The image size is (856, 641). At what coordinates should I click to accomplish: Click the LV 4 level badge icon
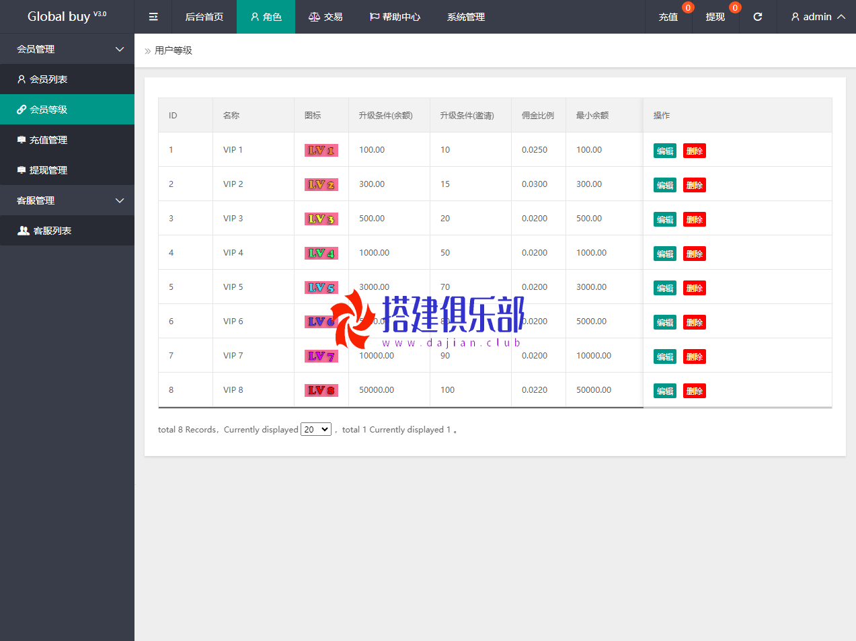coord(321,254)
